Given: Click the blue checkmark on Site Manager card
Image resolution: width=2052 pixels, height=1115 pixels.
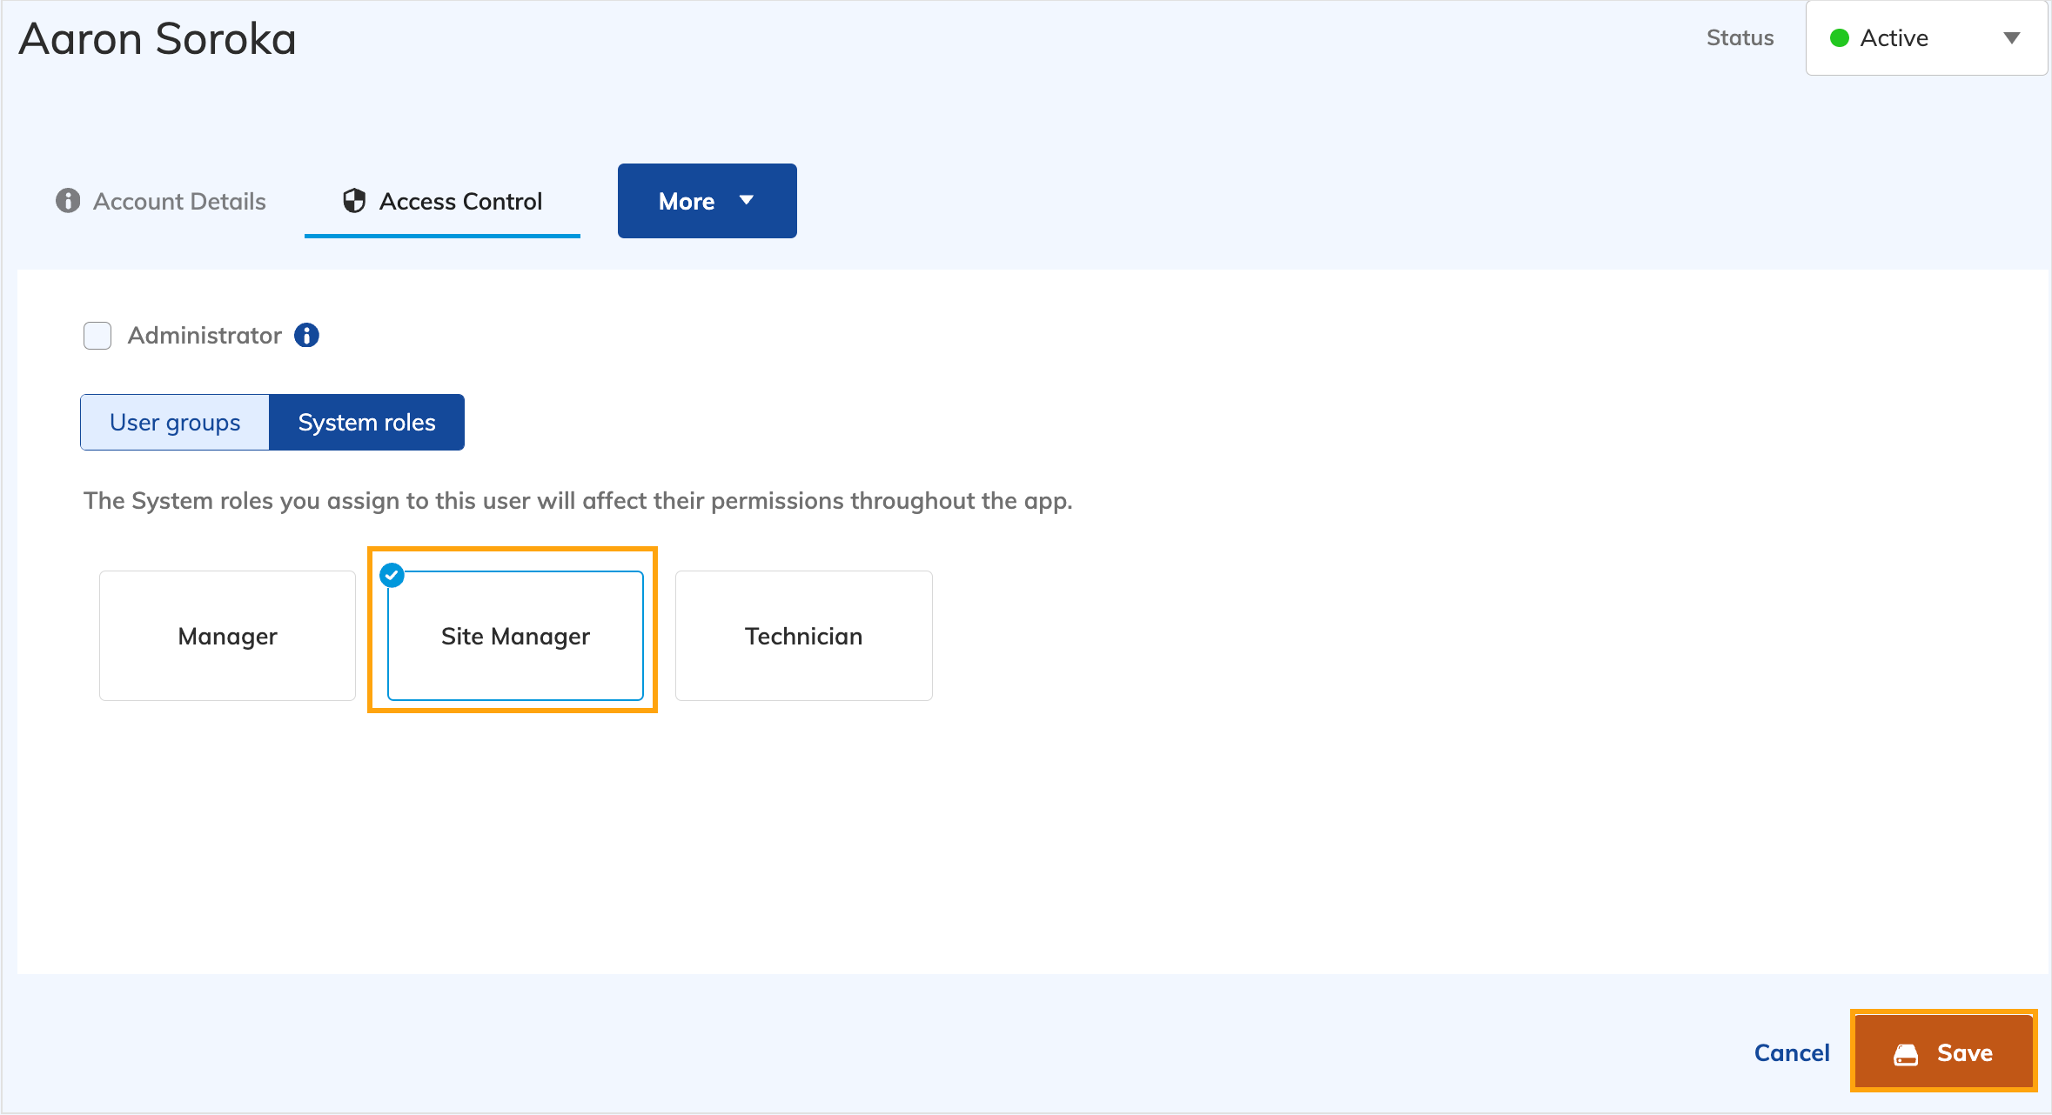Looking at the screenshot, I should 392,575.
